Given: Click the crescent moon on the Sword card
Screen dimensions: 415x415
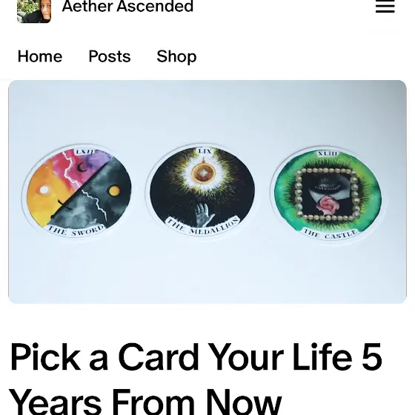Looking at the screenshot, I should [x=82, y=167].
